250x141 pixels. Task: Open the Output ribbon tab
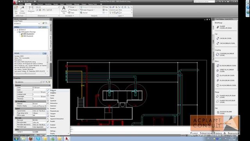point(84,4)
